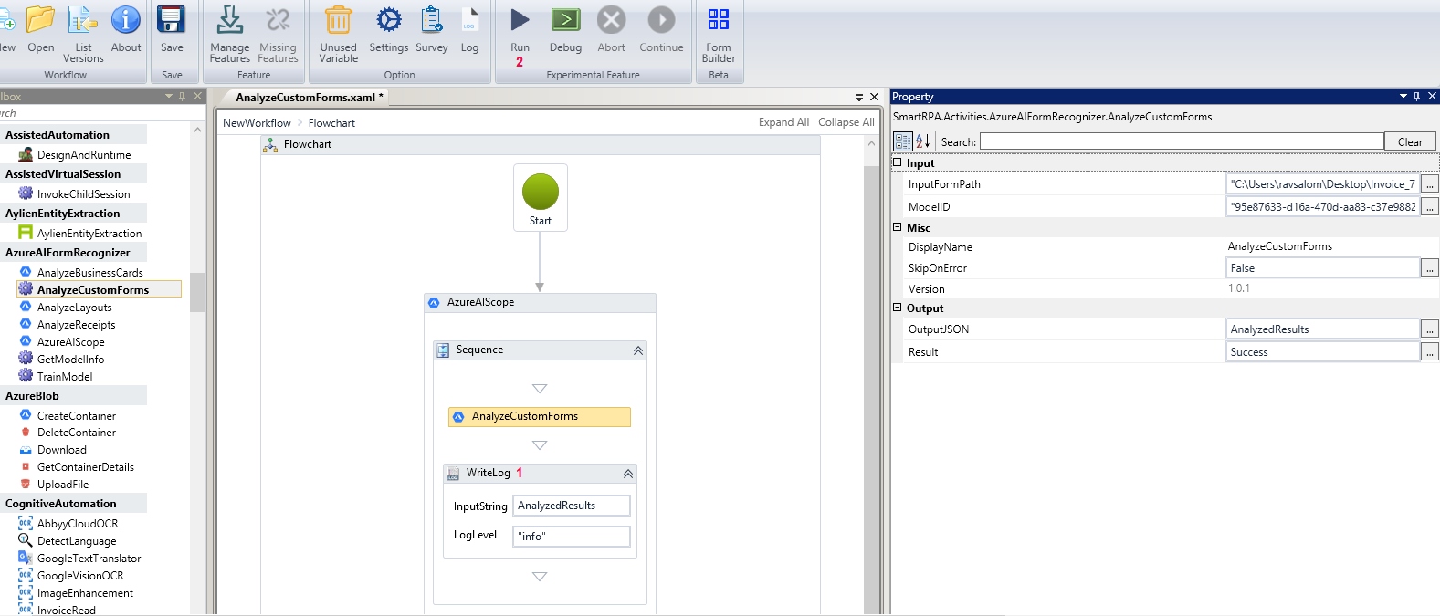
Task: Select GetModelInfo activity
Action: coord(71,360)
